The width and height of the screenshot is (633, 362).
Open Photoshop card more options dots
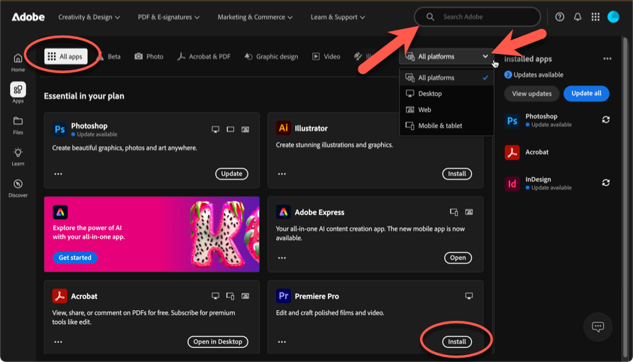pos(58,174)
